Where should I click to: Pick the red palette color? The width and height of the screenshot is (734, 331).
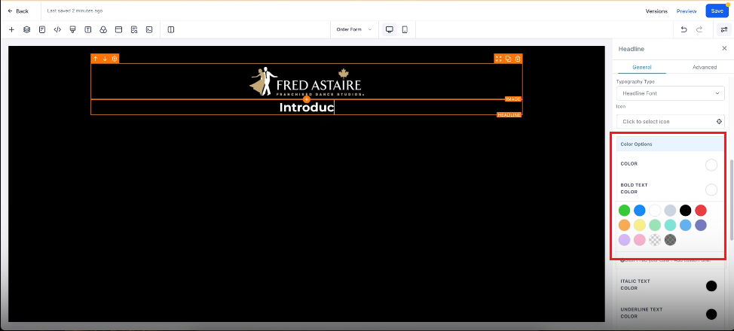tap(701, 211)
